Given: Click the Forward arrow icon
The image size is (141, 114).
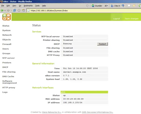Looking at the screenshot, I should (8, 10).
